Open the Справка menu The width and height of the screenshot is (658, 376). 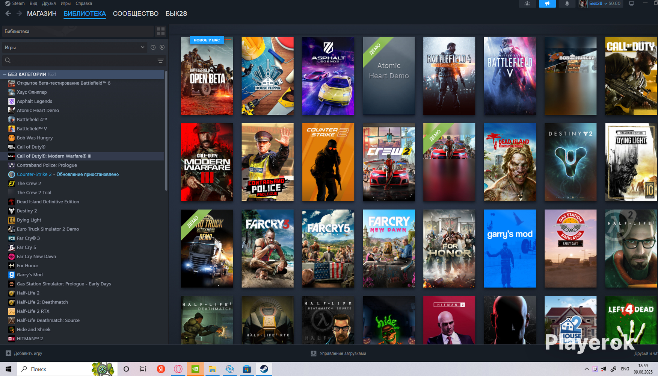click(84, 3)
